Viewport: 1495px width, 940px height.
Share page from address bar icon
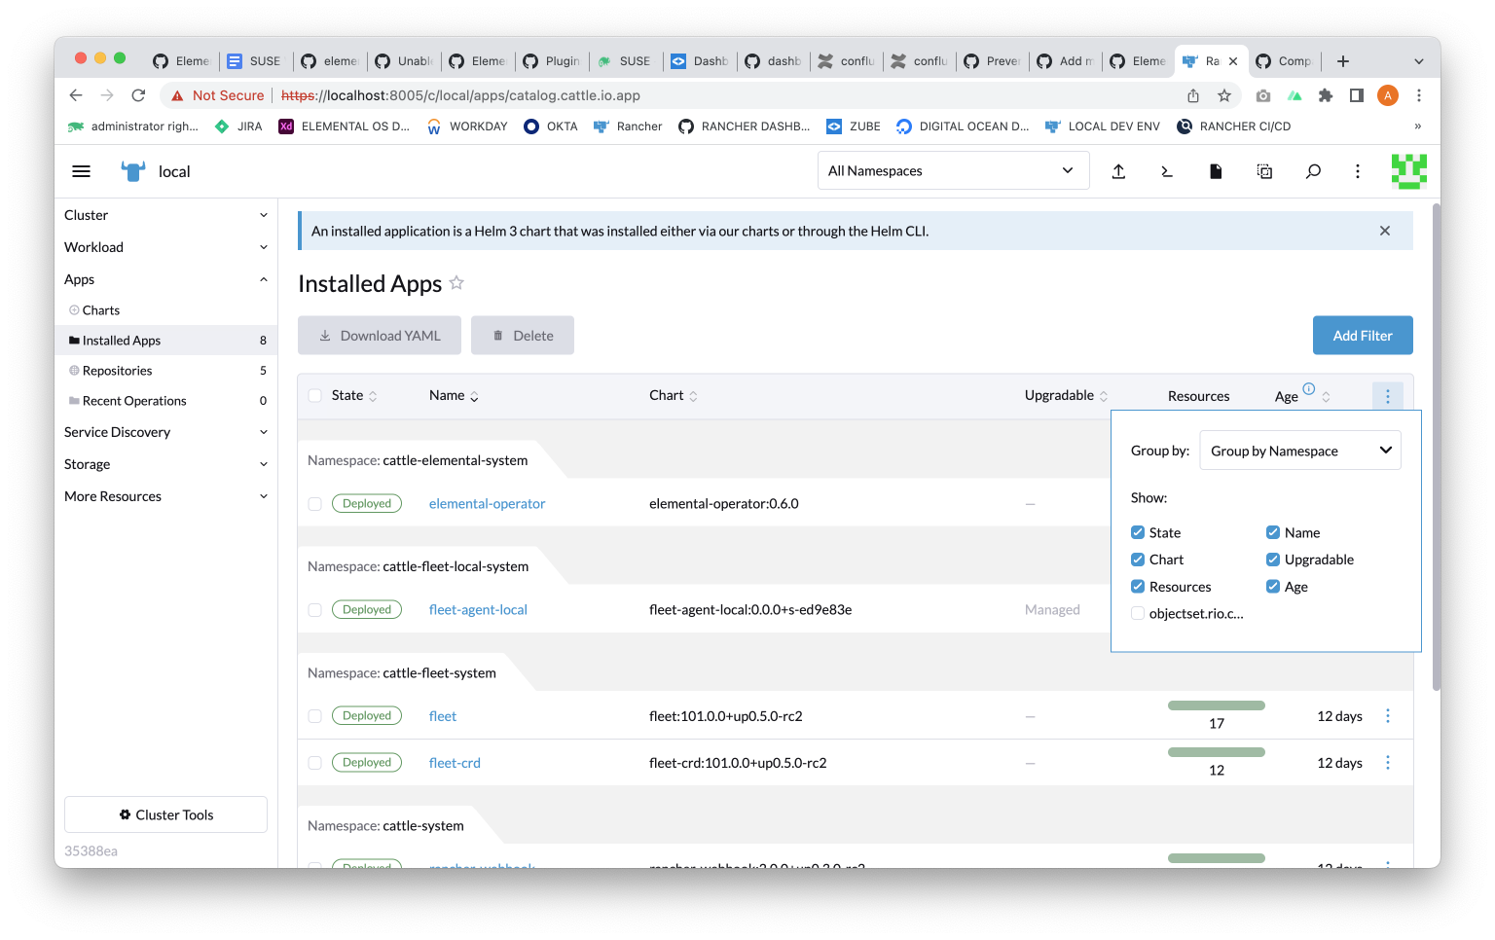tap(1193, 95)
